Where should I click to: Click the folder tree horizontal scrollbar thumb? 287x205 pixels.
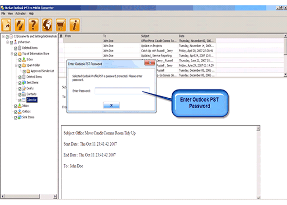(x=22, y=196)
